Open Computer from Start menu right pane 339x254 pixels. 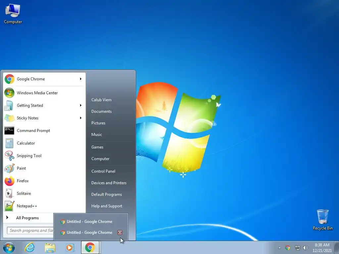click(x=100, y=159)
